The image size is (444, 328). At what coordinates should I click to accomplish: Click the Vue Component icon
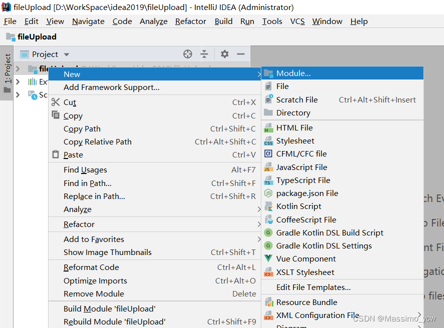click(x=268, y=258)
